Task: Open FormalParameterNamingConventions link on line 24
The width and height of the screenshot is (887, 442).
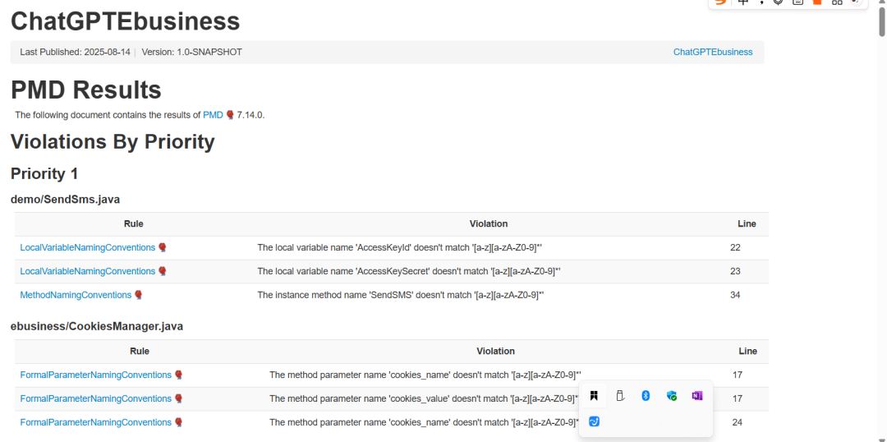Action: coord(95,422)
